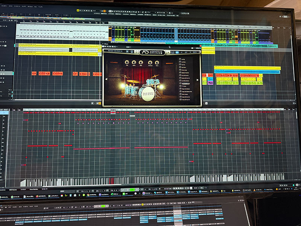Click the yellow button at the Cubase toolbar start
Screen dimensions: 301x226
pos(78,11)
